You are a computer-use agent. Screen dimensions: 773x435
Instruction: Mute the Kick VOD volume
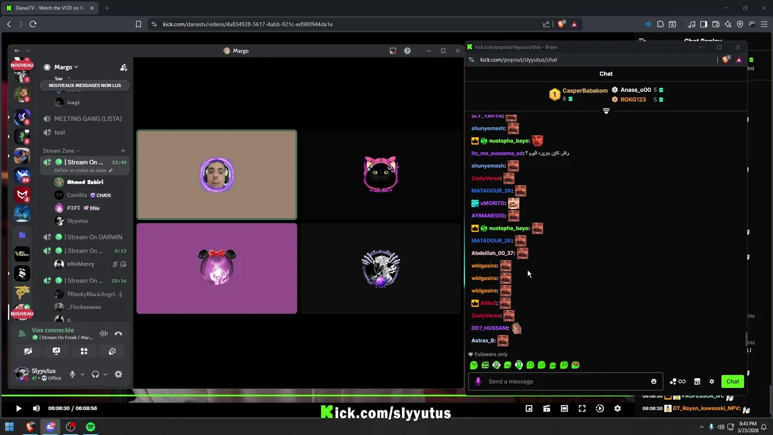pyautogui.click(x=36, y=408)
